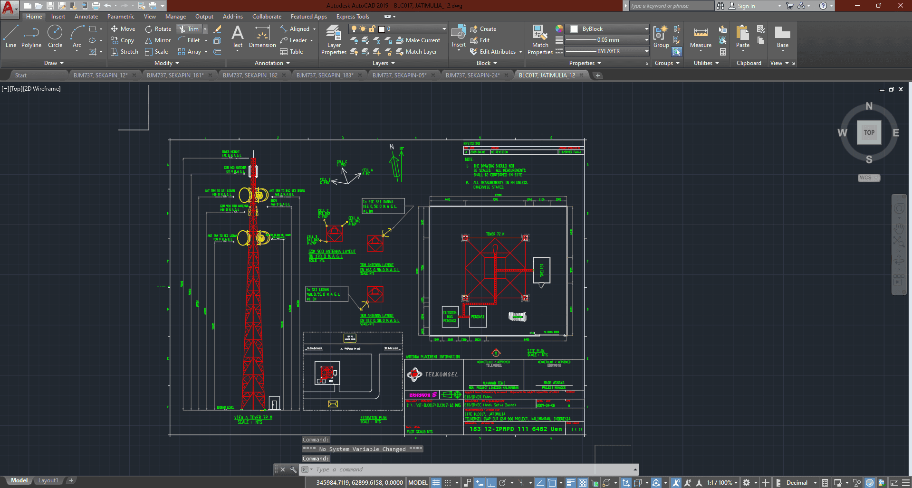
Task: Click Sign In link
Action: 746,6
